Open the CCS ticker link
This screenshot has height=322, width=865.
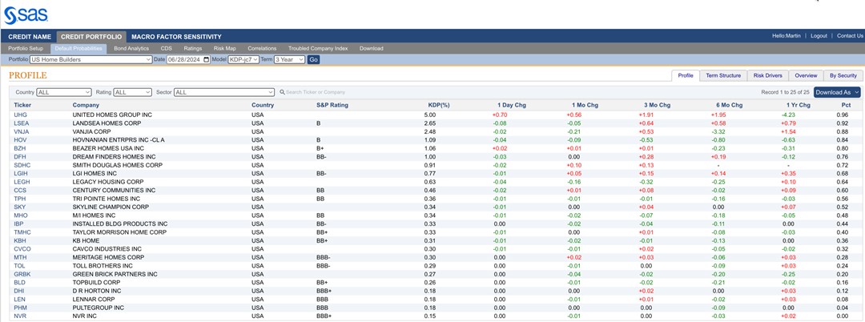click(x=20, y=190)
